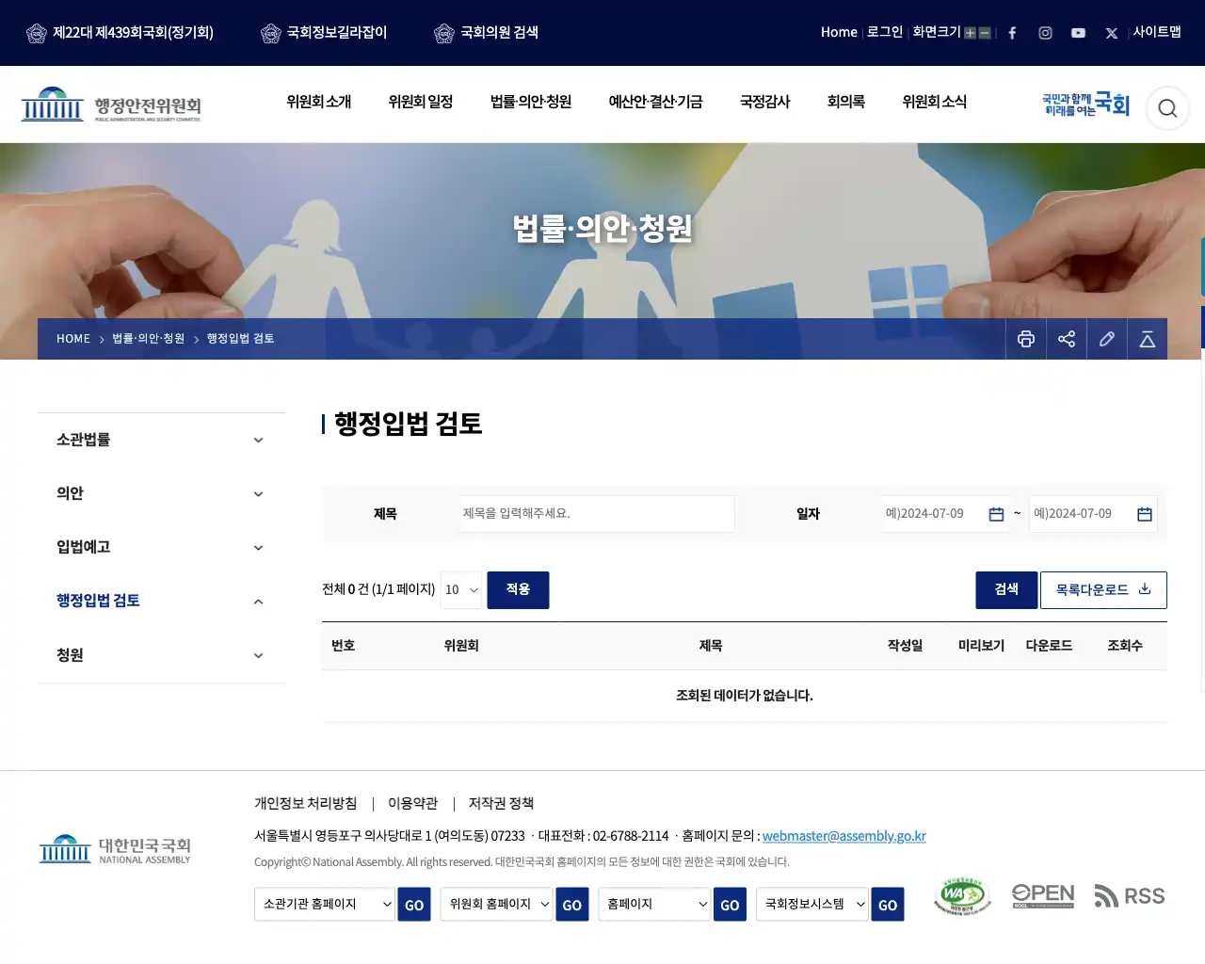The image size is (1205, 964).
Task: Click GO button next to 국회정보시스템
Action: pyautogui.click(x=888, y=905)
